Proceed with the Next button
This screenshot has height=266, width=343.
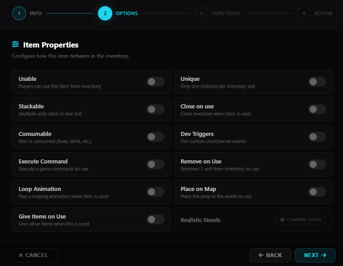click(315, 255)
